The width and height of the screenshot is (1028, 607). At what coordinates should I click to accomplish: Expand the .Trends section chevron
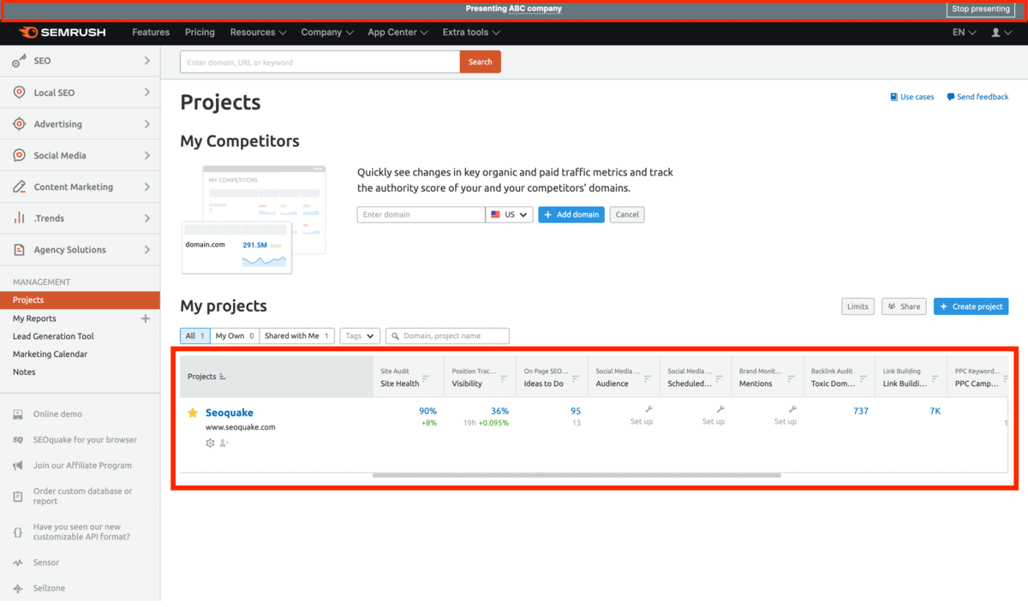click(147, 218)
